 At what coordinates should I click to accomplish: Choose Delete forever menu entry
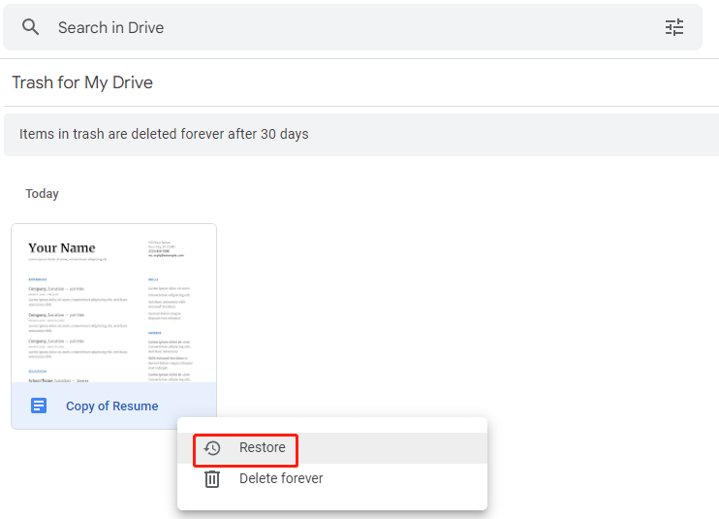tap(281, 478)
